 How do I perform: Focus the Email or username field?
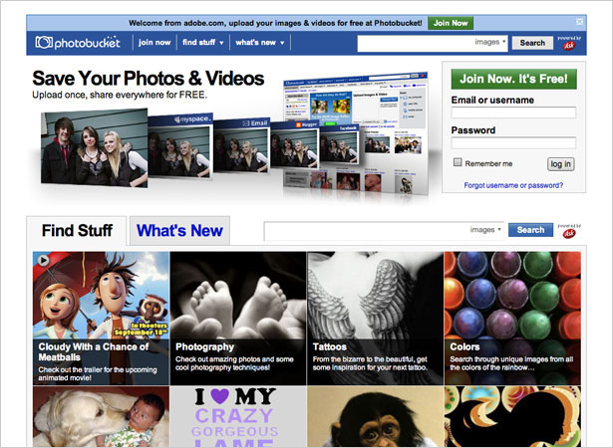point(513,112)
